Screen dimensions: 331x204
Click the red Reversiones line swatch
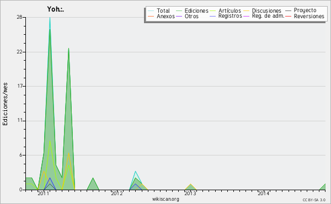(x=288, y=16)
